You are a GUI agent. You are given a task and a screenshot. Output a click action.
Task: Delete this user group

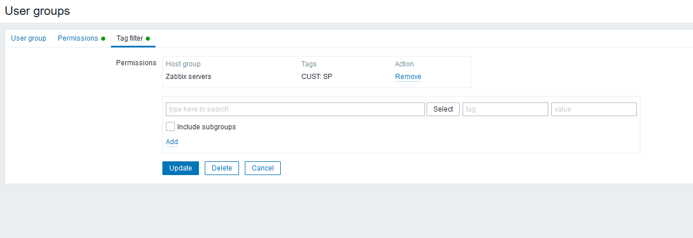222,168
